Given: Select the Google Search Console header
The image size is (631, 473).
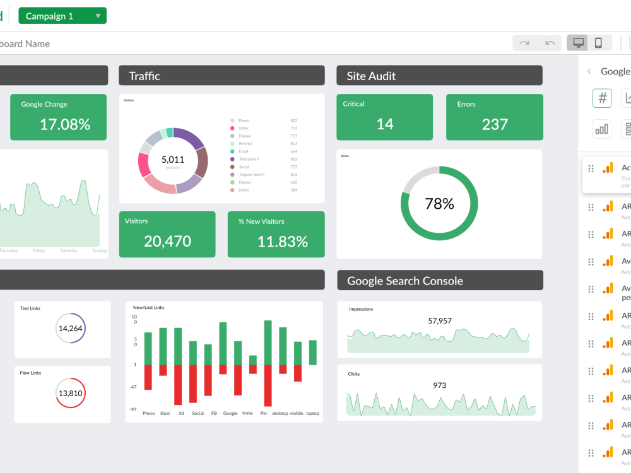Looking at the screenshot, I should point(440,280).
